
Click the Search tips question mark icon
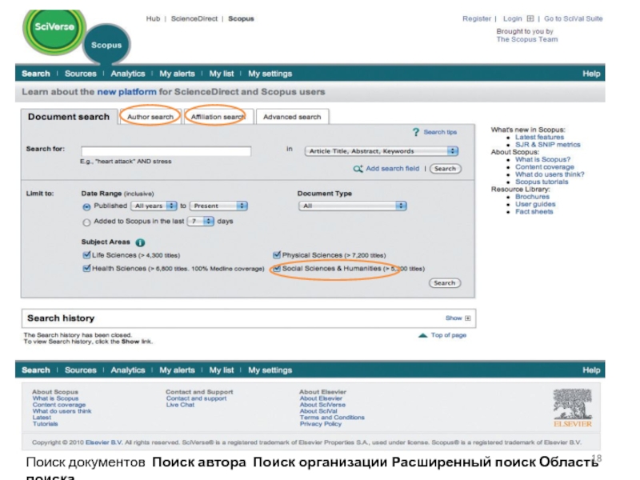tap(415, 132)
